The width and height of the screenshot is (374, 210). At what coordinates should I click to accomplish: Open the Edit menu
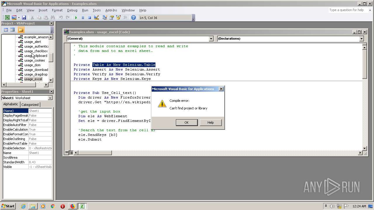(x=19, y=10)
